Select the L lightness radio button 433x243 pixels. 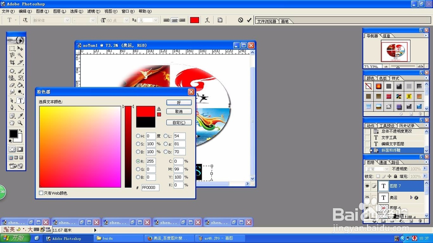click(165, 136)
